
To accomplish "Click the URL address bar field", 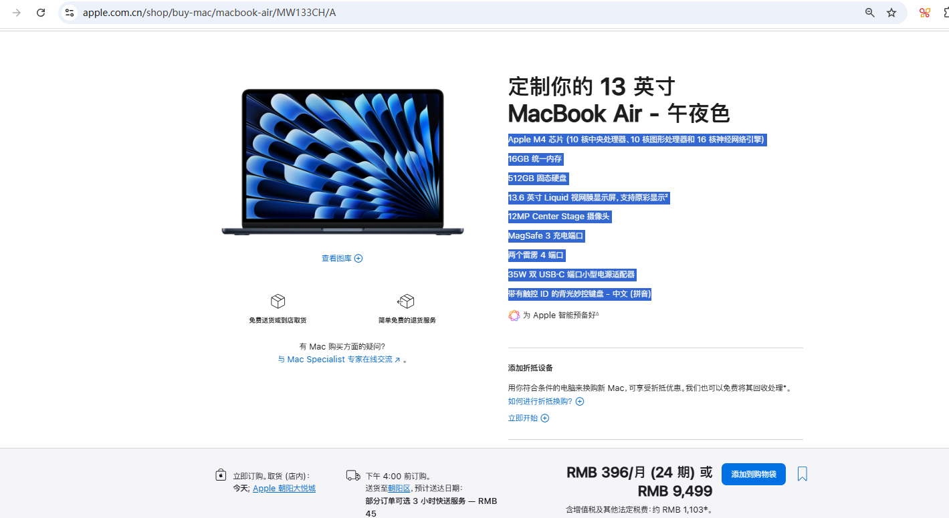I will (468, 13).
